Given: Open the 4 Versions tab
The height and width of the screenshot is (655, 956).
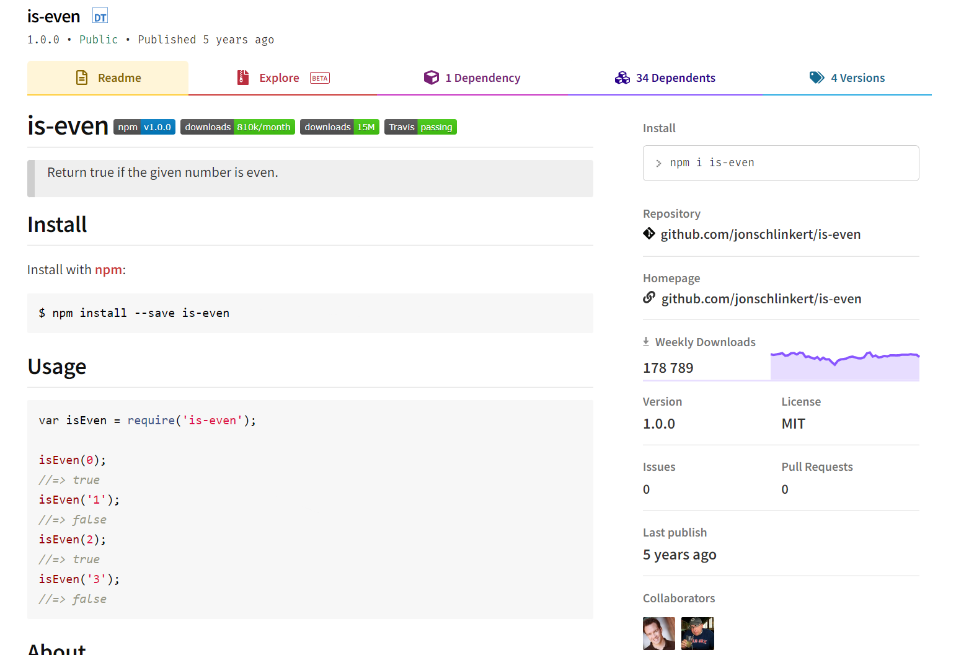Looking at the screenshot, I should point(847,78).
